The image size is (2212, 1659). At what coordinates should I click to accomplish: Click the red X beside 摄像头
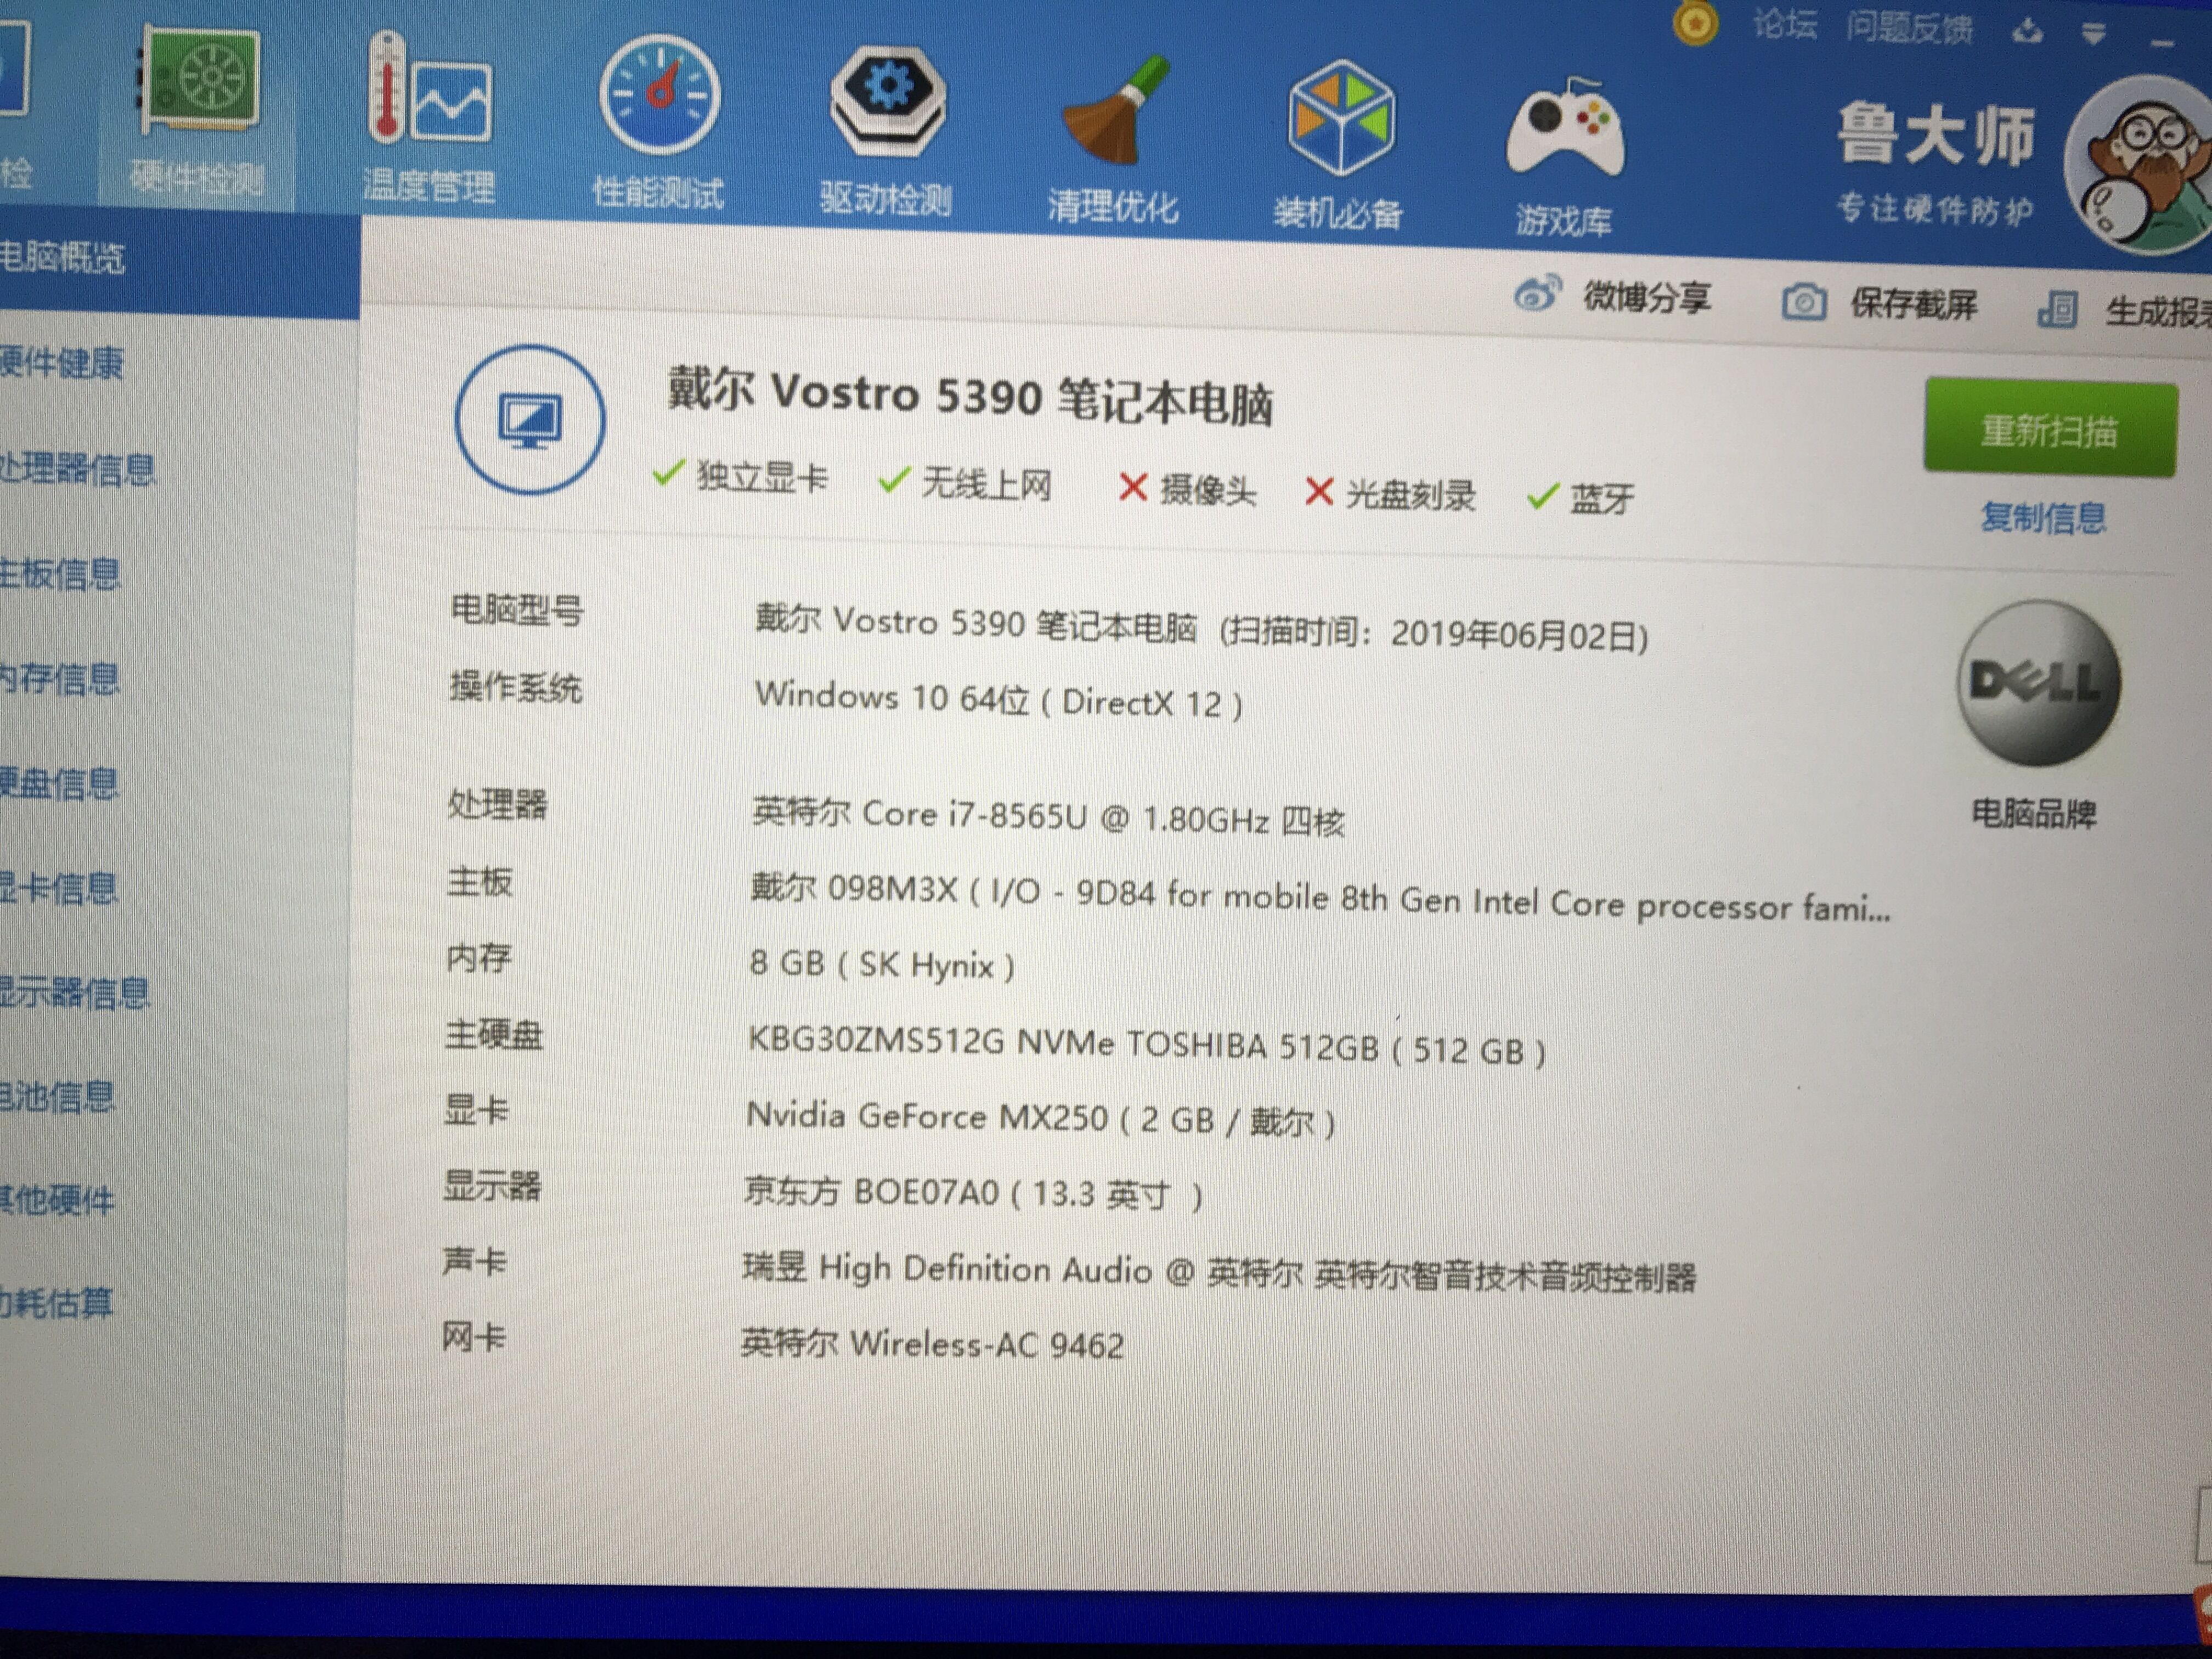tap(1135, 488)
